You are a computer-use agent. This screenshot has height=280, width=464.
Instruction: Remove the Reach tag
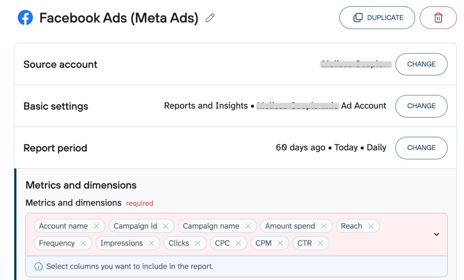(x=371, y=226)
